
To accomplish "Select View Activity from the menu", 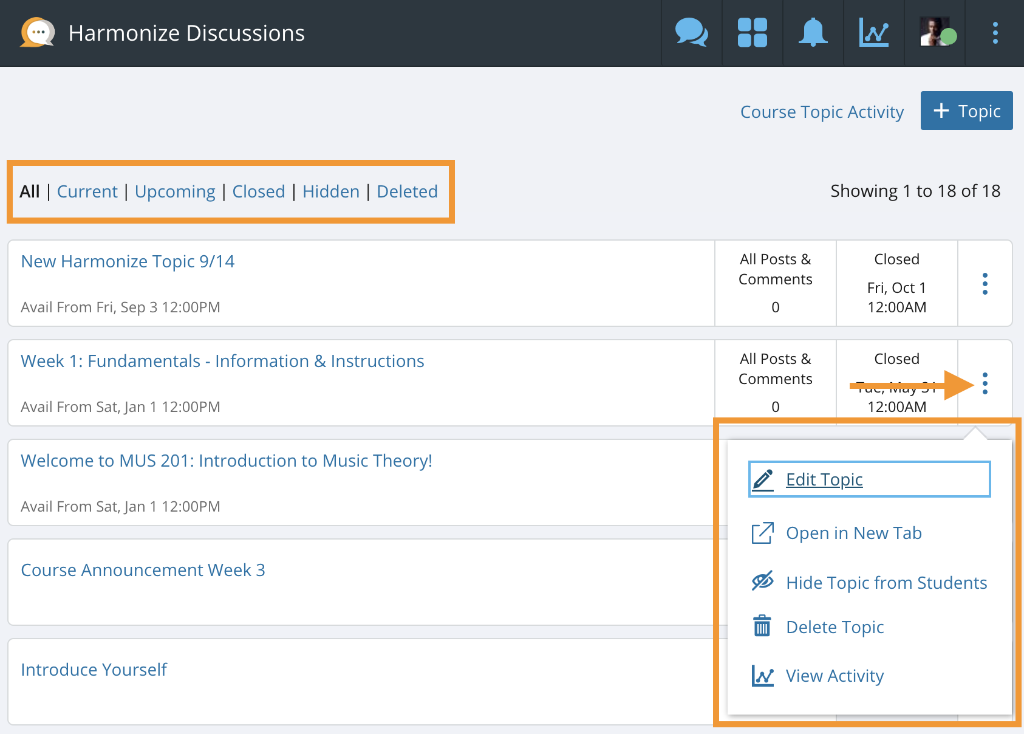I will pos(835,676).
